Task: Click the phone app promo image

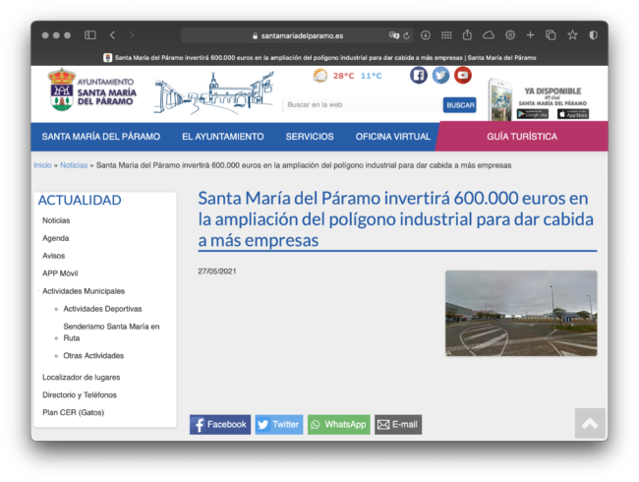Action: (x=500, y=99)
